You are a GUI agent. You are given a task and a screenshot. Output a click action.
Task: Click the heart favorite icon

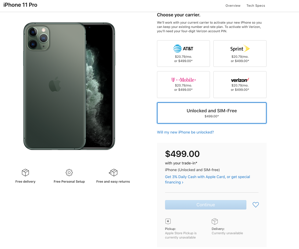click(256, 205)
